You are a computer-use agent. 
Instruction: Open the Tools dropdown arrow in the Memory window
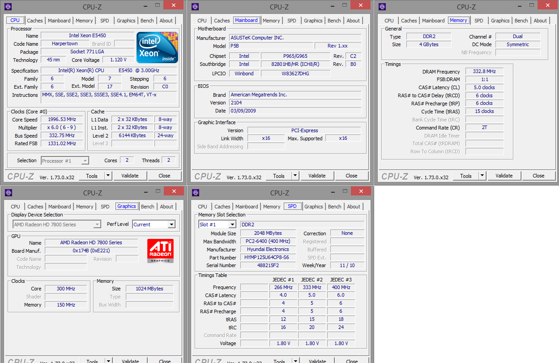pos(482,176)
